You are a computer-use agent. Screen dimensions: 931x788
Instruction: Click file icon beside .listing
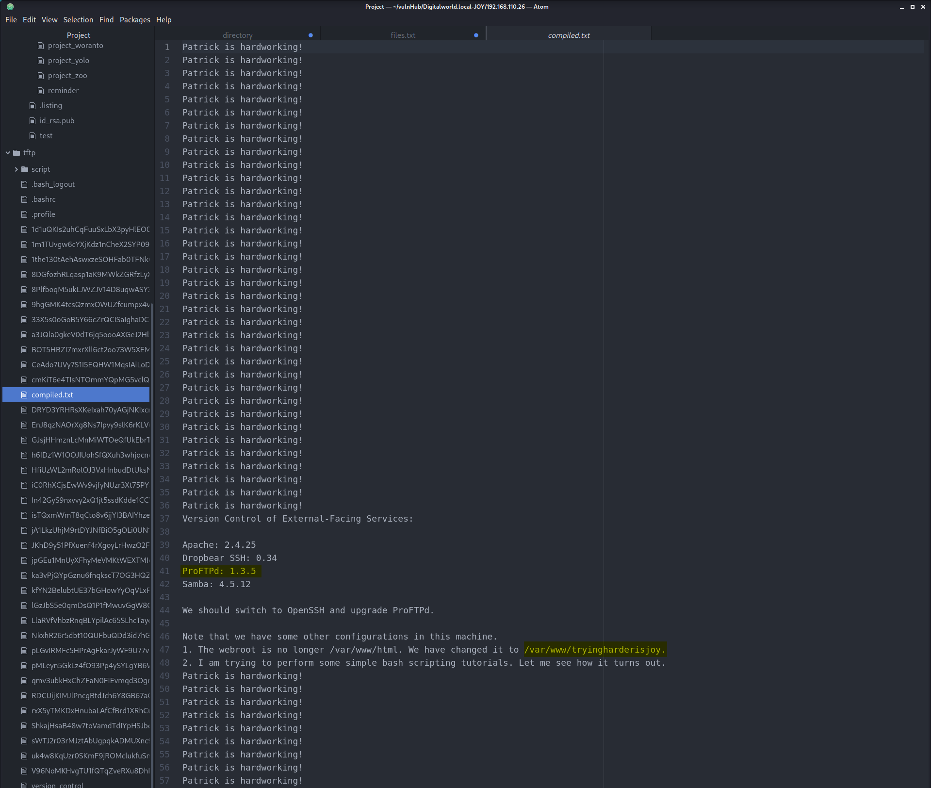click(33, 106)
